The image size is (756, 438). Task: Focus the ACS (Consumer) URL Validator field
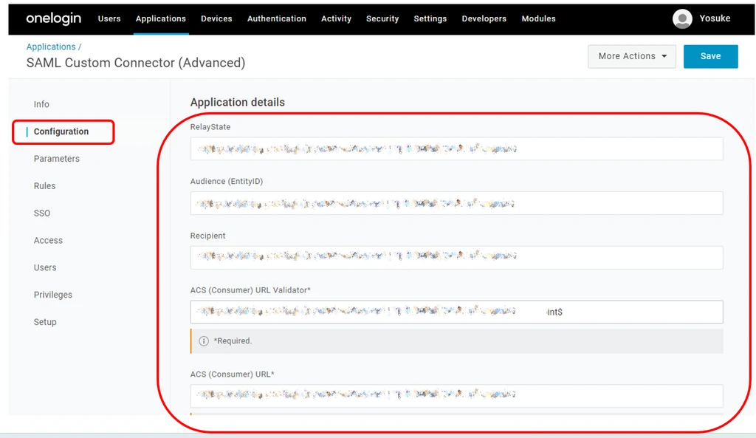coord(456,312)
